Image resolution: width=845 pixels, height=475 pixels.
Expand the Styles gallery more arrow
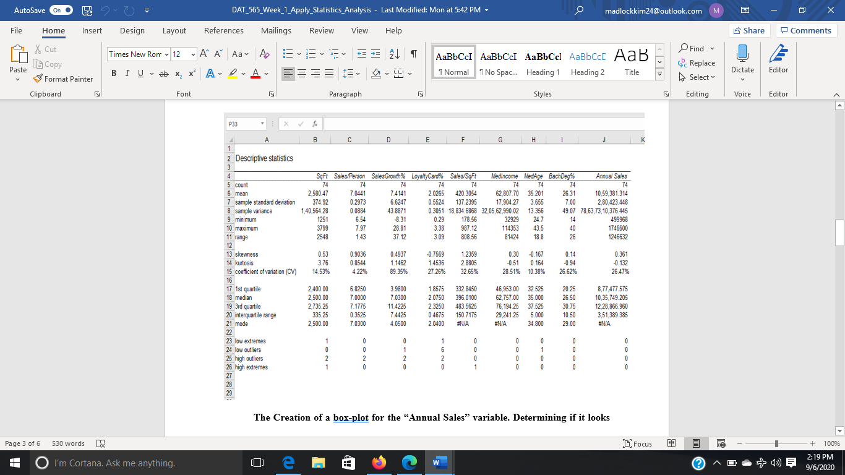point(659,74)
